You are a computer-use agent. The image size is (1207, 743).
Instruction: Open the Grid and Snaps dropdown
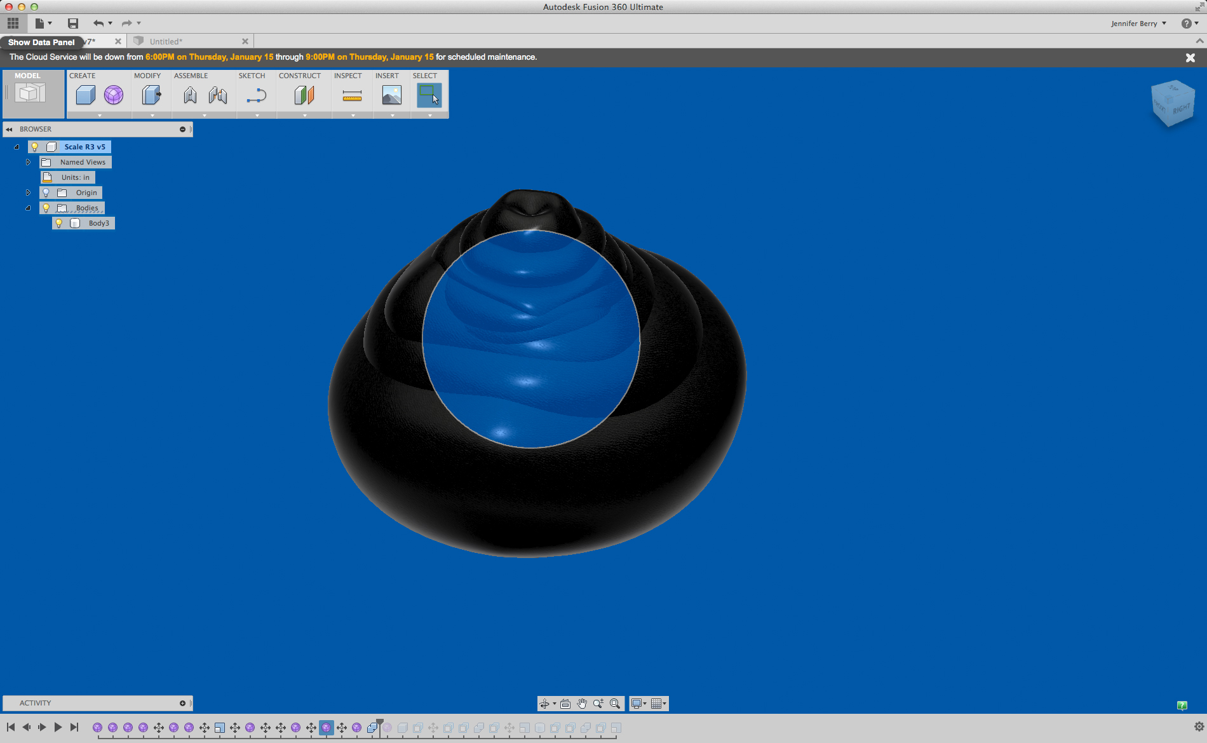point(659,704)
